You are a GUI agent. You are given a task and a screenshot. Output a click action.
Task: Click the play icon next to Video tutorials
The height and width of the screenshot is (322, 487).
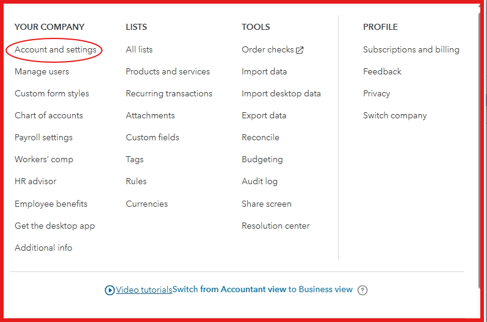(x=110, y=290)
